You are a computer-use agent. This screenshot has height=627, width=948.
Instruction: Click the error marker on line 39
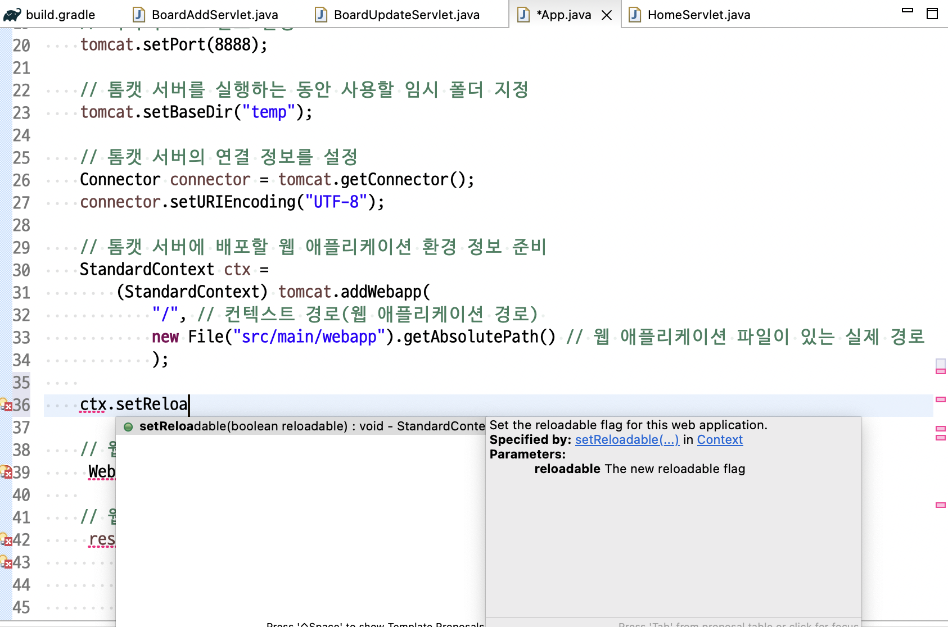6,472
